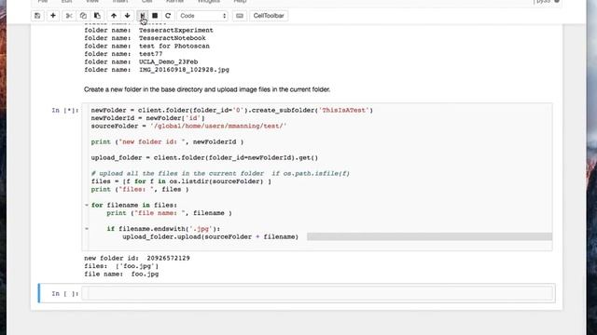This screenshot has width=597, height=335.
Task: Copy the selected cell
Action: pos(83,16)
